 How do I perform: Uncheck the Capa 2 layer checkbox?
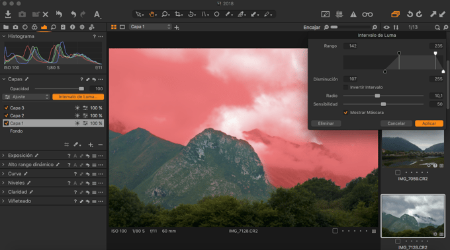pos(7,115)
